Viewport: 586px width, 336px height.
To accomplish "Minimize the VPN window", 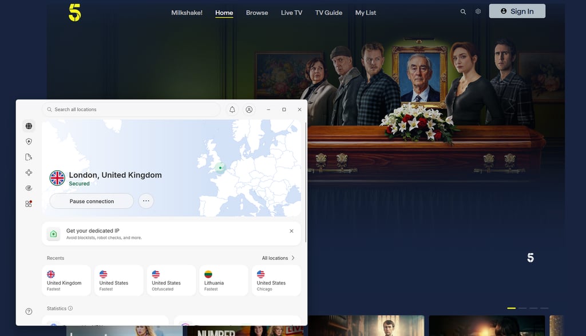I will pos(268,110).
